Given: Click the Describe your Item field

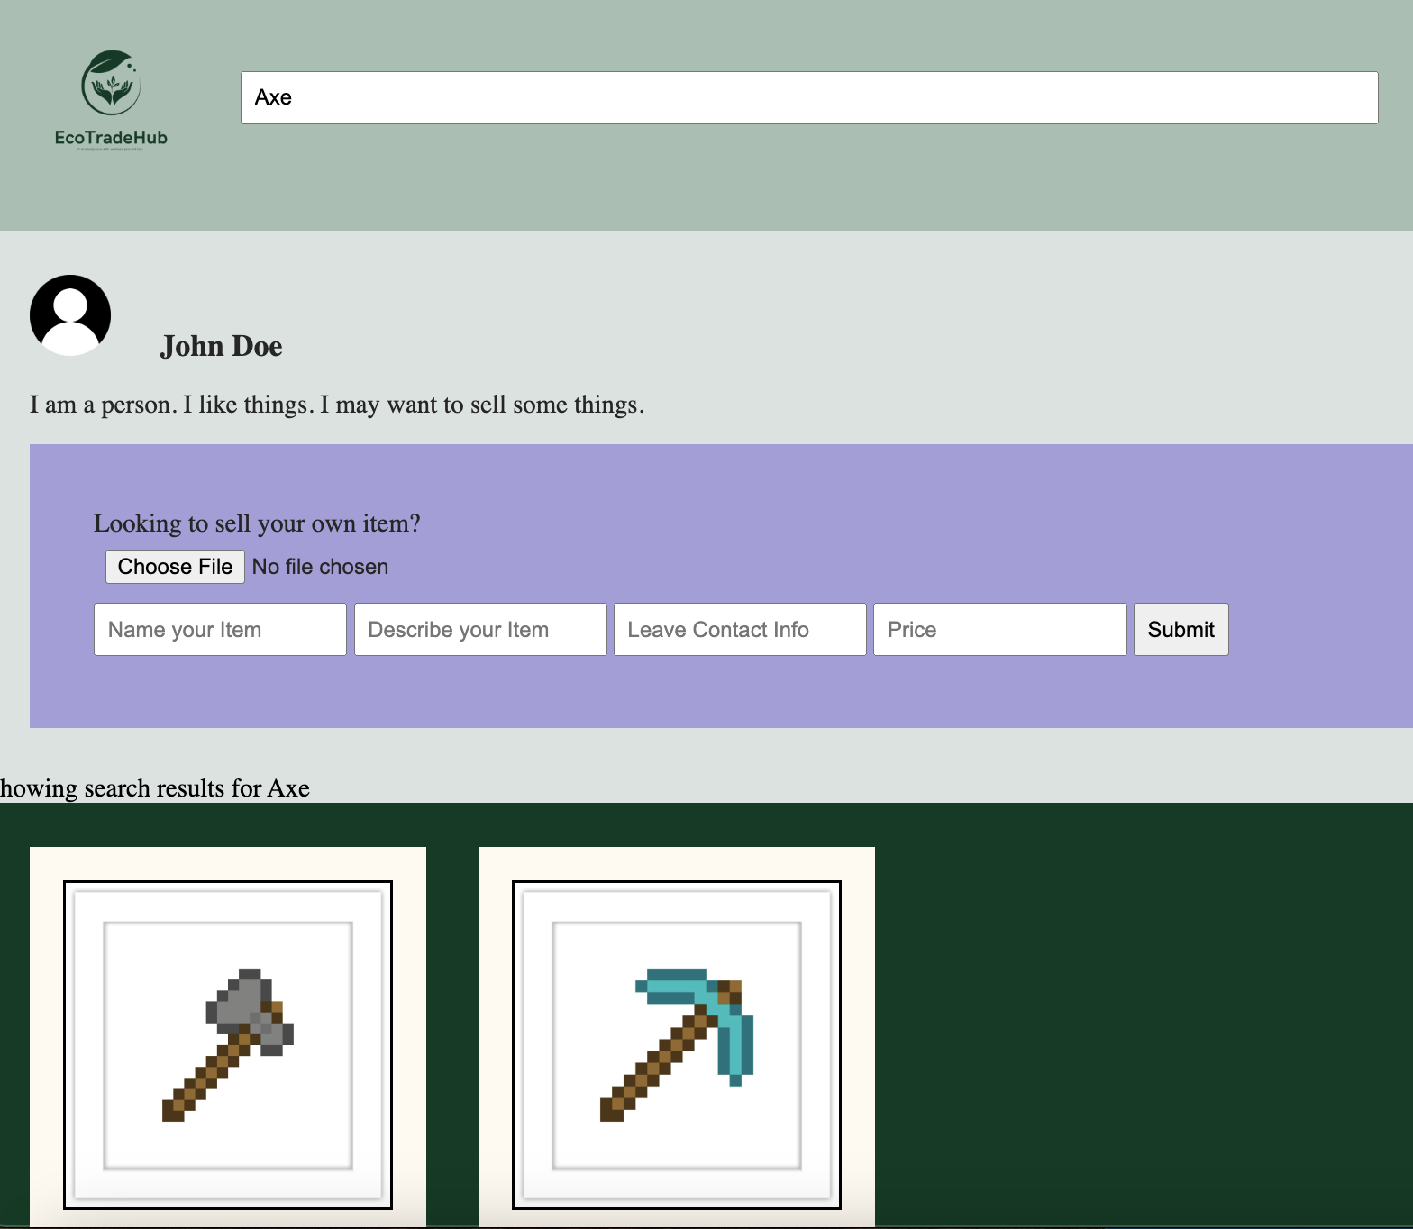Looking at the screenshot, I should click(480, 629).
